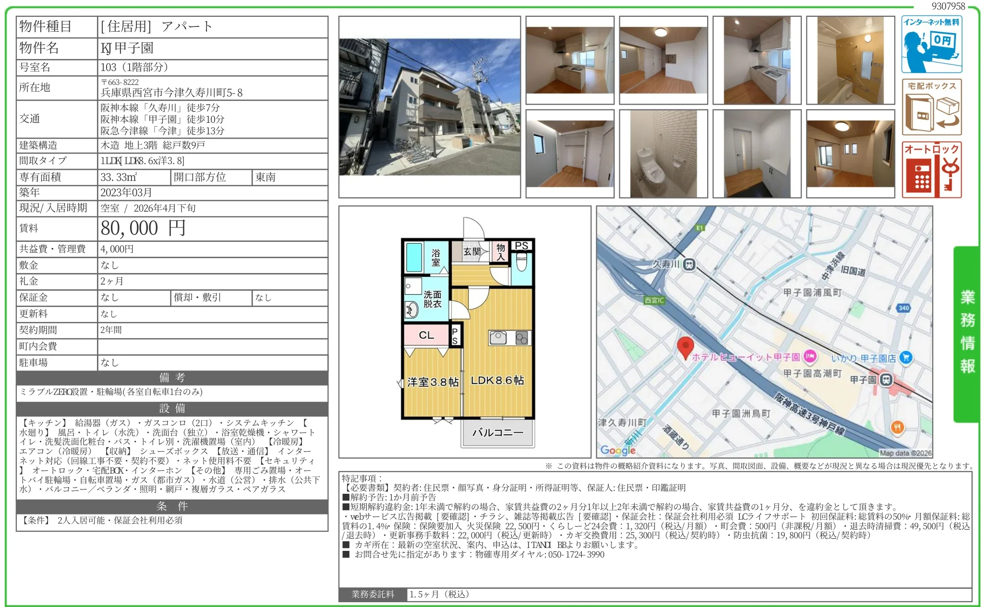Click the 80,000円 rent amount
987x607 pixels.
(x=143, y=228)
